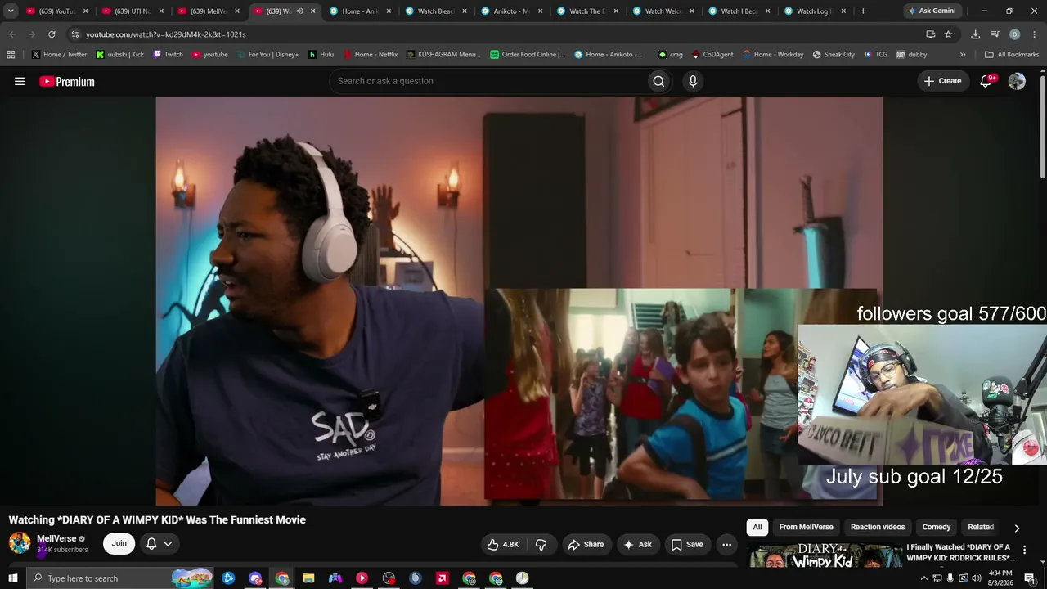Adjust system volume from tray speaker icon
Image resolution: width=1047 pixels, height=589 pixels.
(x=977, y=578)
